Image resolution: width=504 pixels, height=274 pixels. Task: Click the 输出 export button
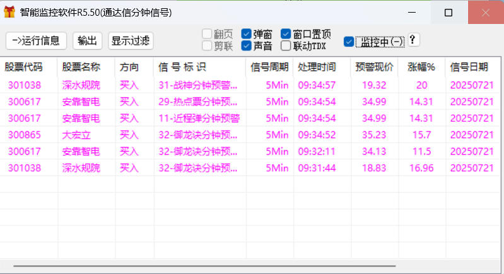(87, 40)
